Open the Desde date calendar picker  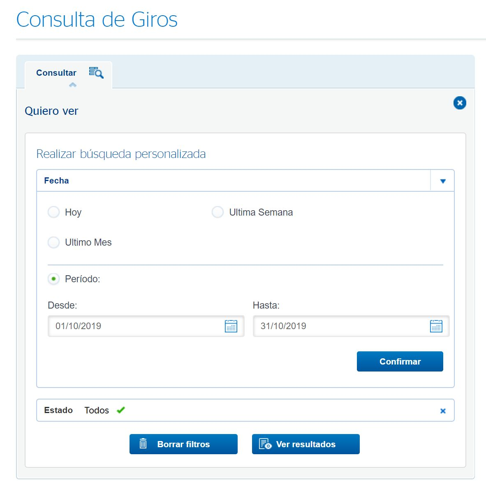231,326
